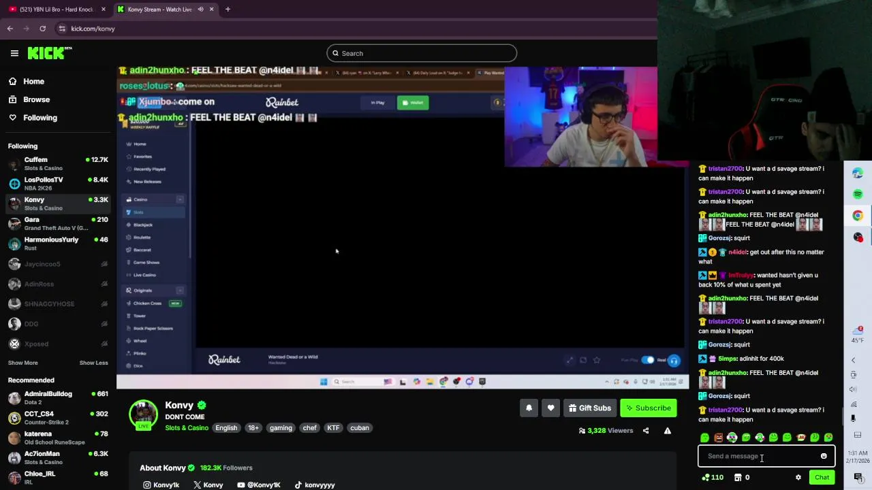The height and width of the screenshot is (490, 872).
Task: Open the Kick hamburger sidebar menu
Action: [x=14, y=53]
